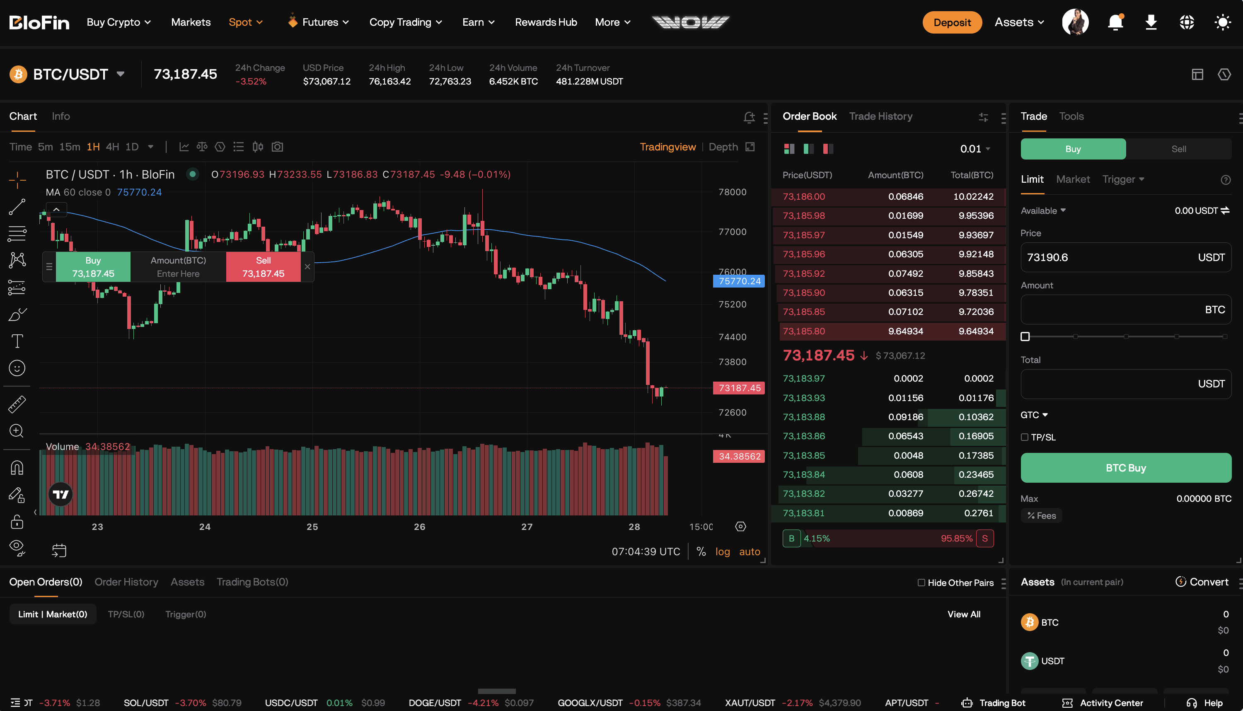Select the ruler measure tool
Screen dimensions: 1243x711
tap(17, 404)
